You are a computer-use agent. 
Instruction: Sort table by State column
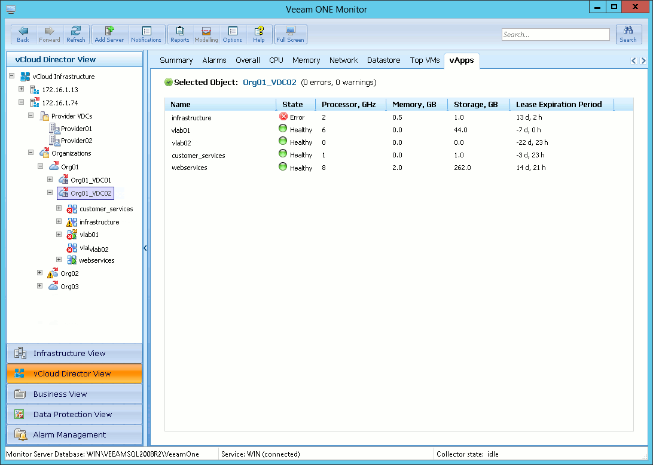coord(295,105)
